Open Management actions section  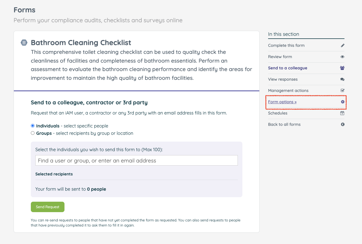tap(288, 91)
